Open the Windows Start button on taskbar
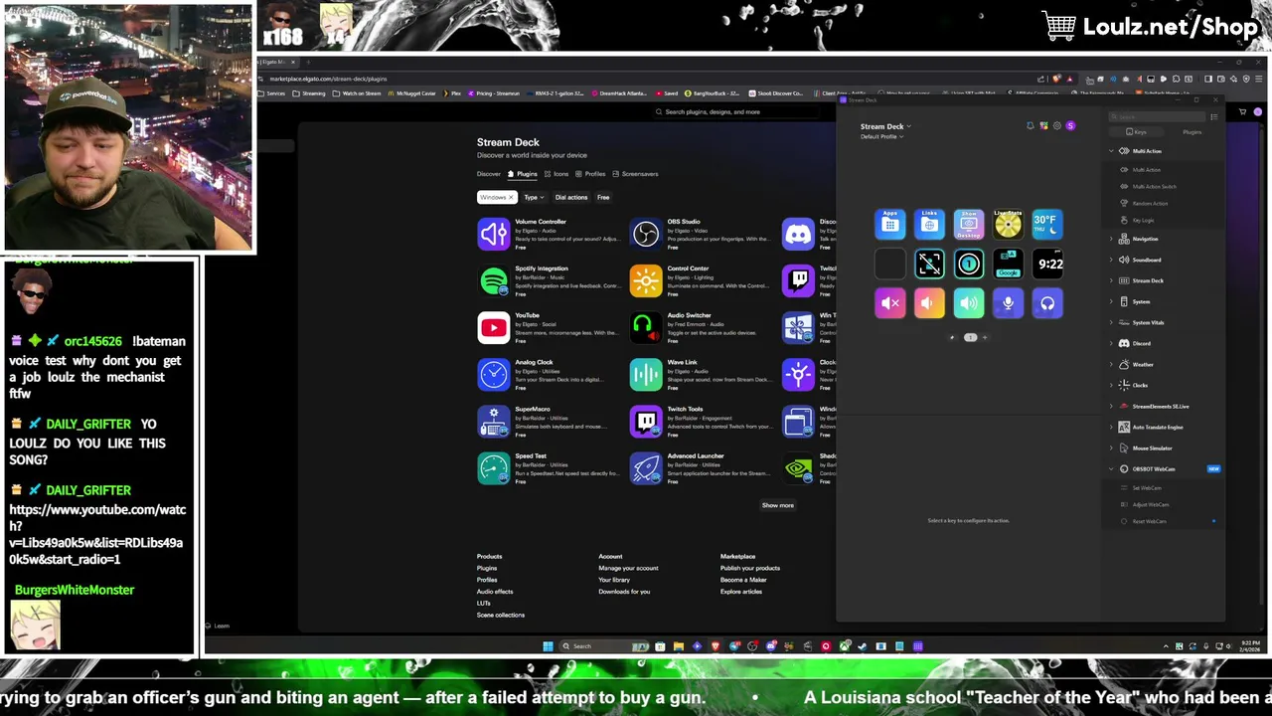The image size is (1272, 716). coord(548,646)
